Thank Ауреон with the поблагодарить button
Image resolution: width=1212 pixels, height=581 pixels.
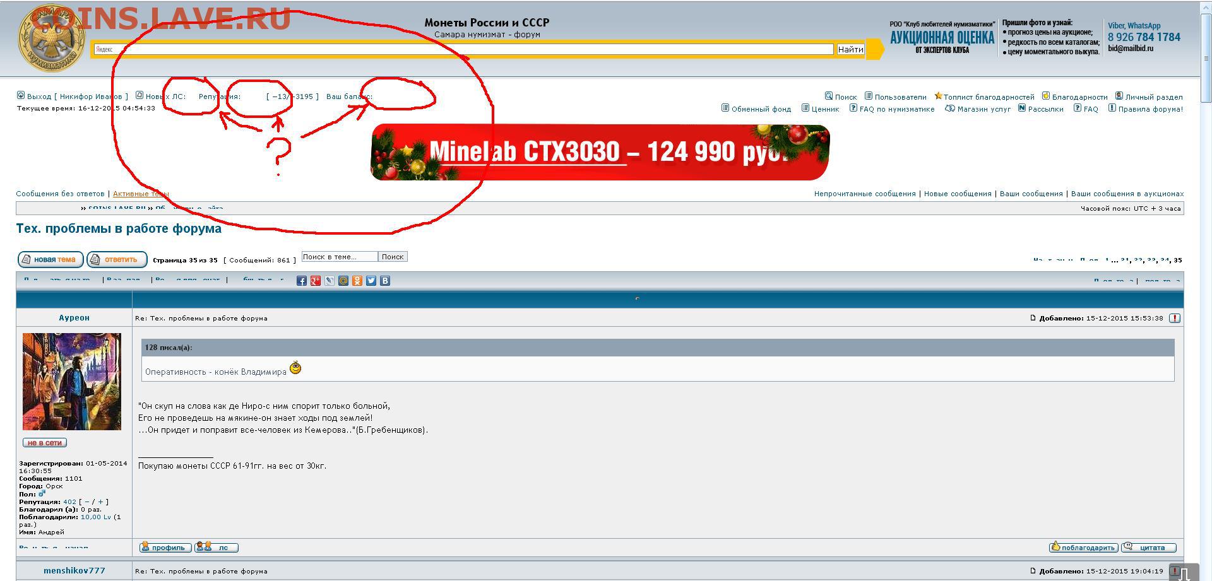point(1083,547)
